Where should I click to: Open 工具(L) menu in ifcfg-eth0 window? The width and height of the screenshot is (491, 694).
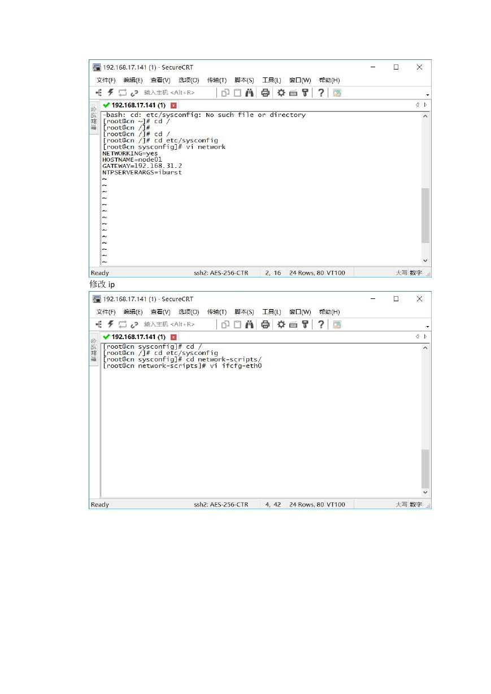[272, 312]
